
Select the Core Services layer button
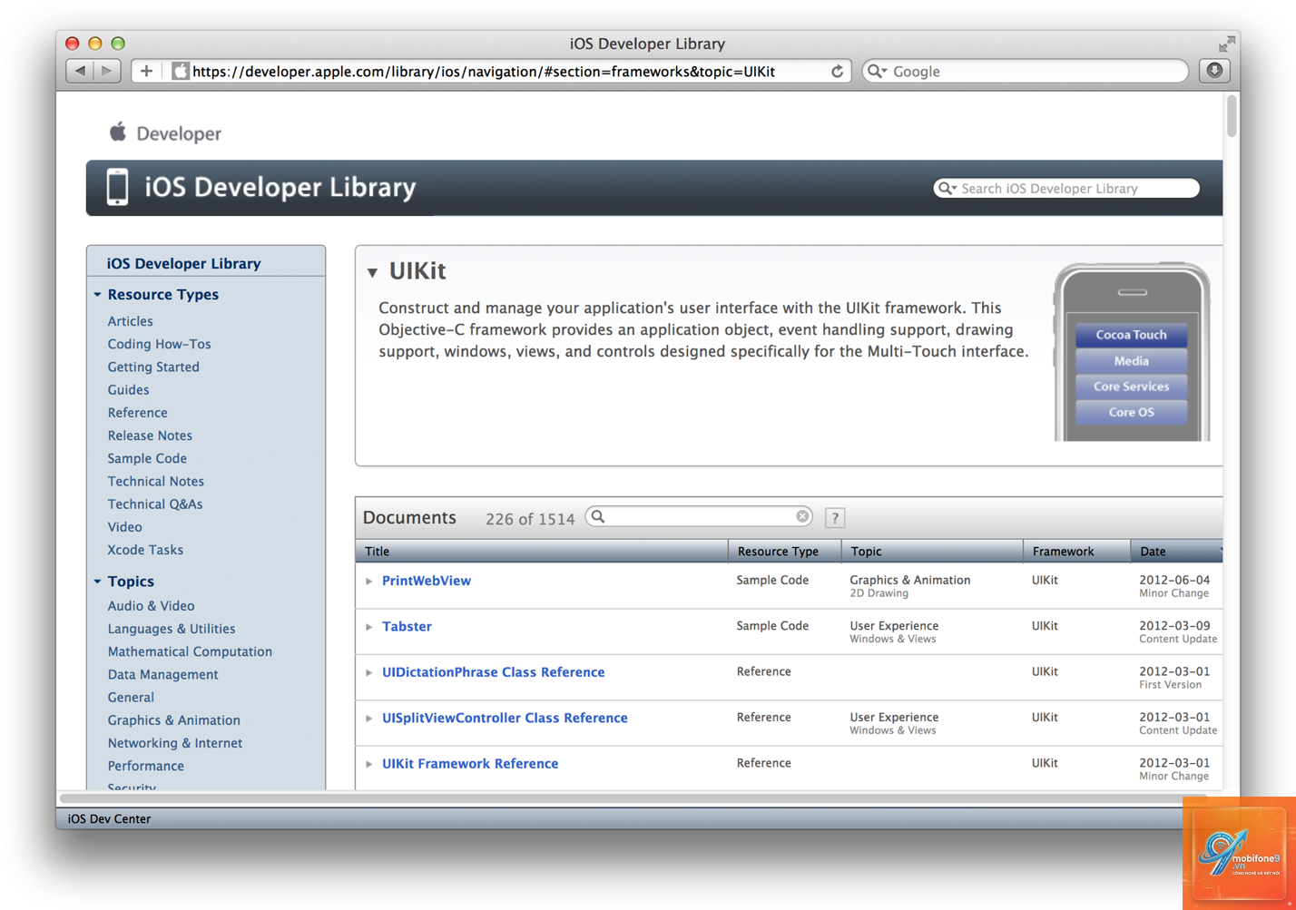pos(1131,387)
